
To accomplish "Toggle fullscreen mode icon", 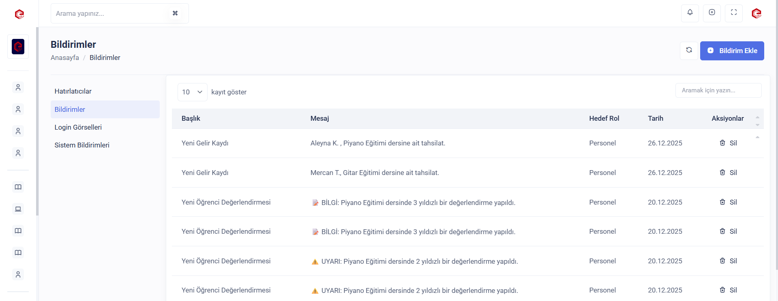I will pyautogui.click(x=733, y=13).
